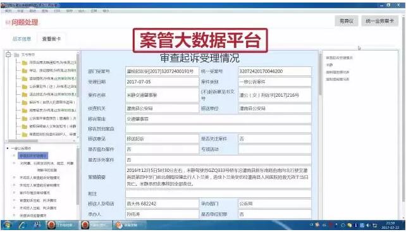
Task: Select 审查起诉受理案卡 in the right panel
Action: tap(339, 58)
